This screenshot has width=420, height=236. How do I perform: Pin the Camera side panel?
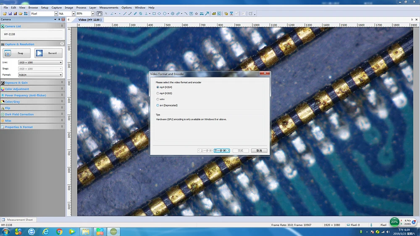(x=59, y=19)
